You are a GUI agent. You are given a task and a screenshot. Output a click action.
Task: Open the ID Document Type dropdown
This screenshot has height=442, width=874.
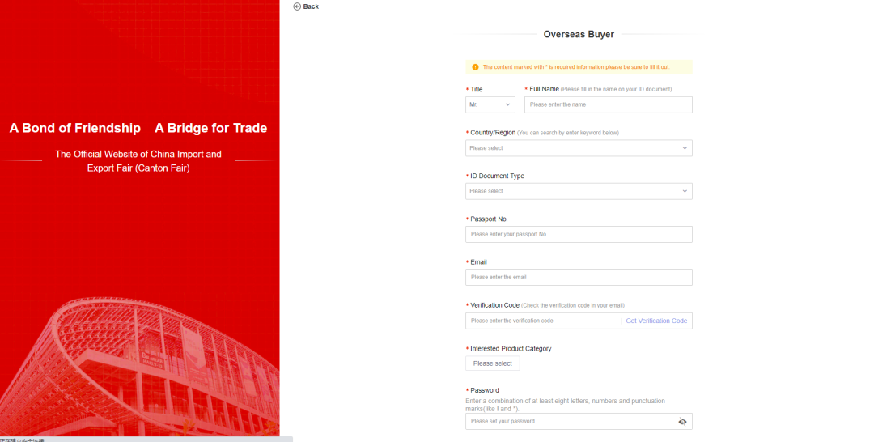pos(579,191)
